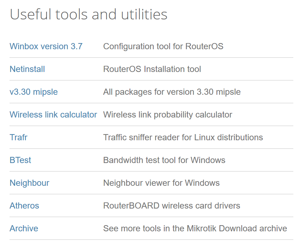Open the v3.30 mipsle packages link

coord(33,92)
